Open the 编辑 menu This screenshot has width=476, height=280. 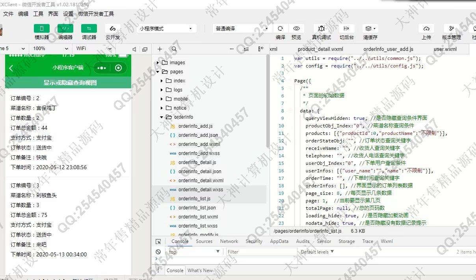click(x=23, y=14)
